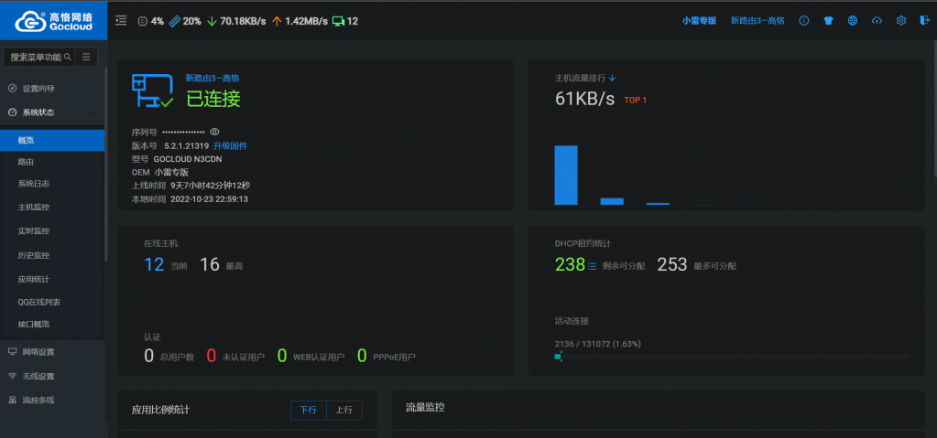Collapse the 系统状态 sidebar section
This screenshot has height=438, width=937.
point(52,112)
